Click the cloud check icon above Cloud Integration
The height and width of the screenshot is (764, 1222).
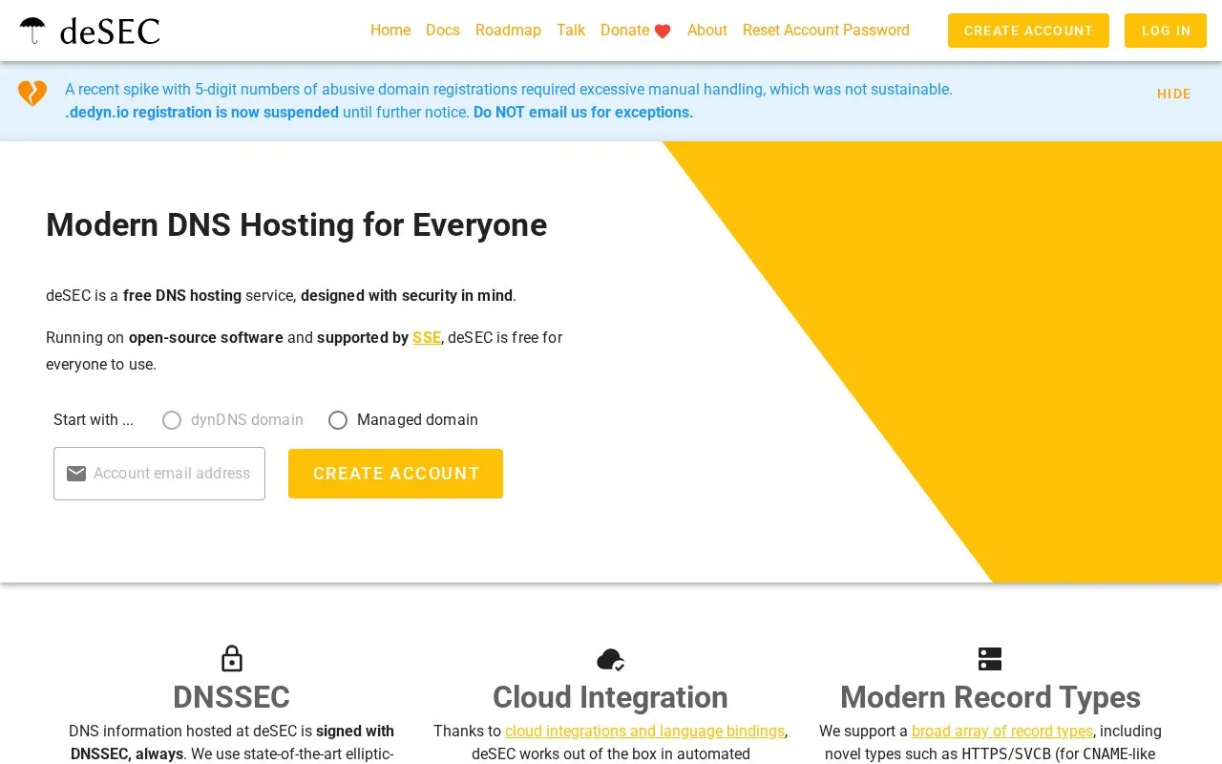(611, 659)
